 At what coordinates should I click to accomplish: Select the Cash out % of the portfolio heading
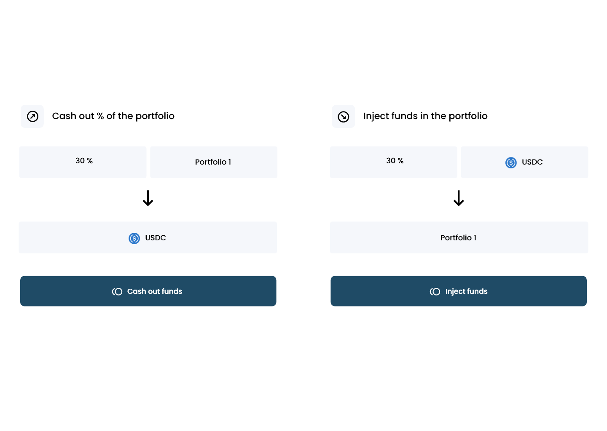(x=113, y=116)
